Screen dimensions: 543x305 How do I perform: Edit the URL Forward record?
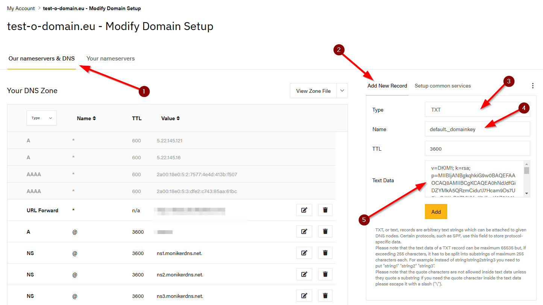pos(304,210)
